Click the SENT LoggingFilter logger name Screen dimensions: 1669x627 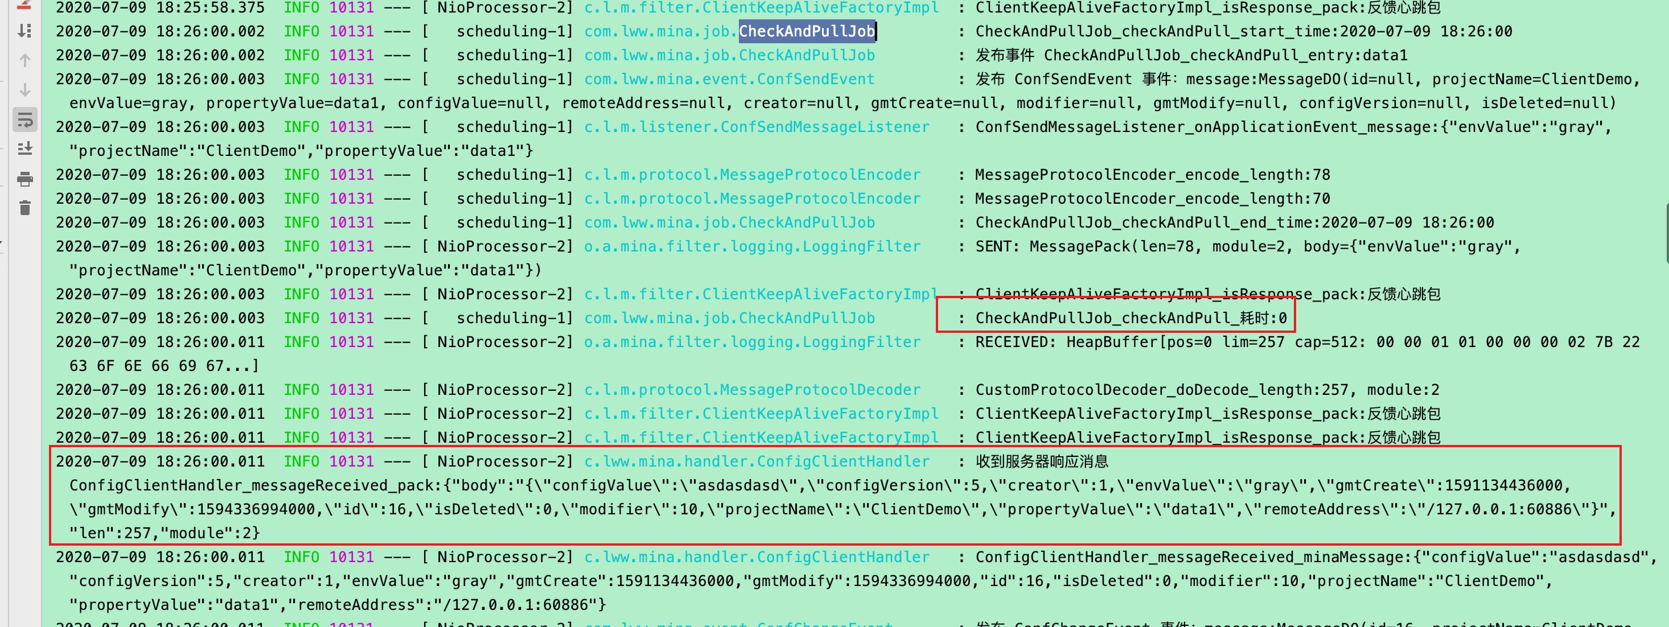[x=751, y=247]
